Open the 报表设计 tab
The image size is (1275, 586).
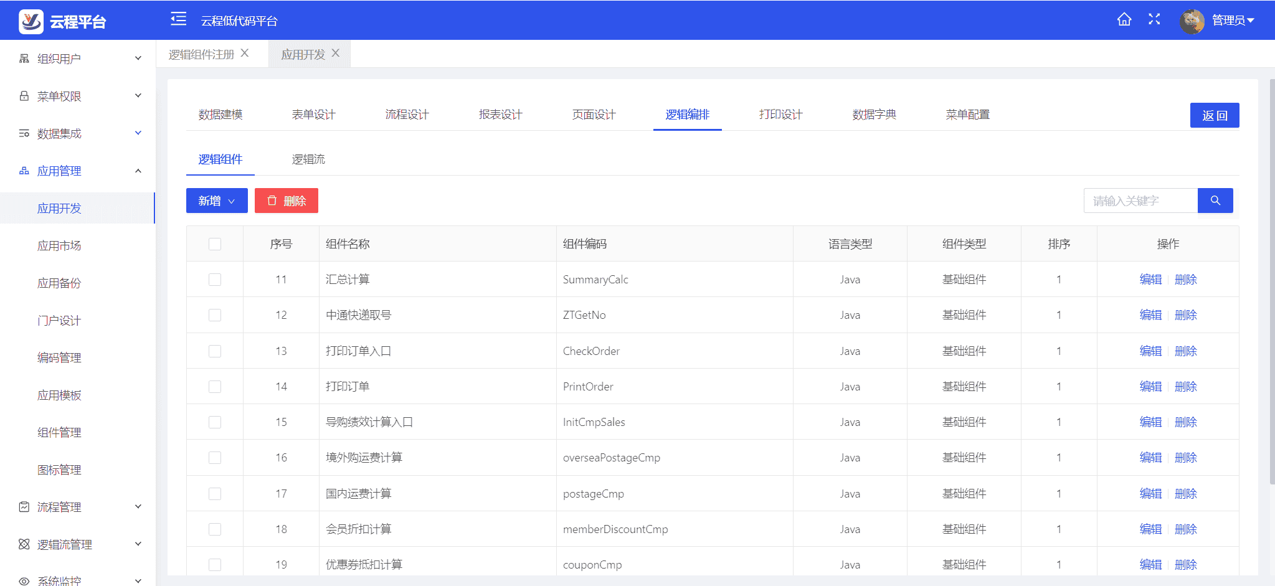click(499, 114)
